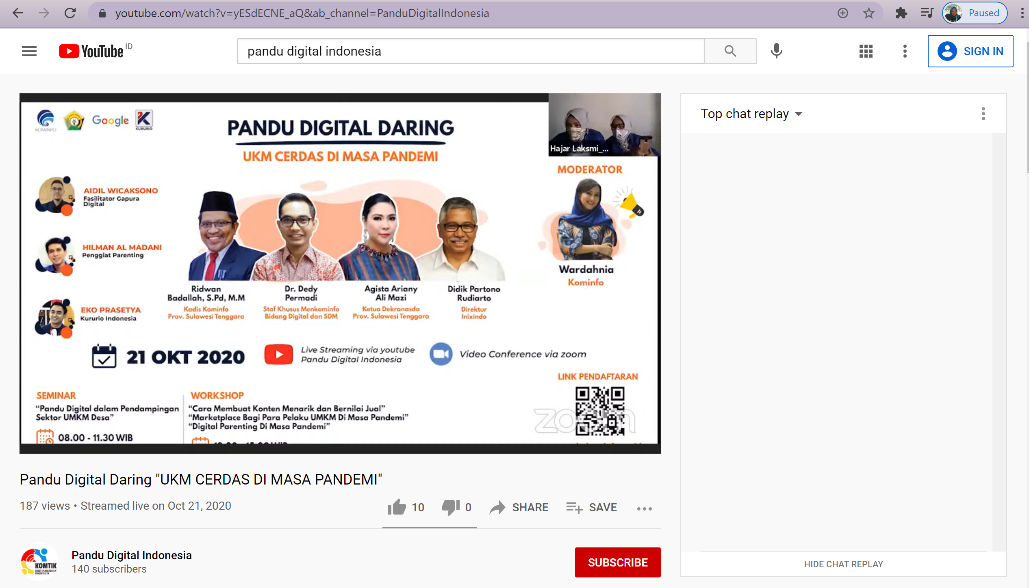The width and height of the screenshot is (1029, 588).
Task: Start voice search with microphone icon
Action: coord(776,51)
